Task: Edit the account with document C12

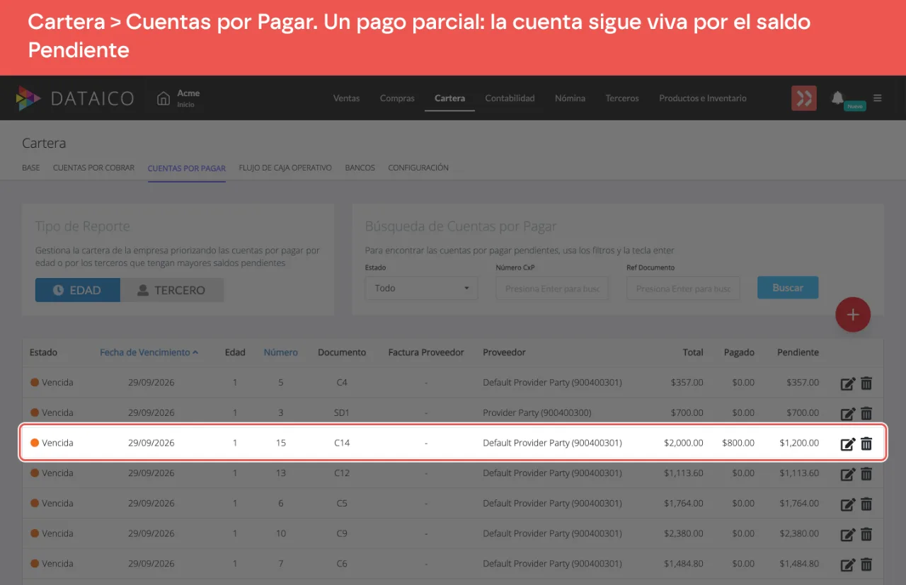Action: (x=848, y=474)
